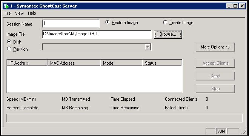Screen dimensions: 249x136
Task: Click the Image File label
Action: (x=15, y=34)
